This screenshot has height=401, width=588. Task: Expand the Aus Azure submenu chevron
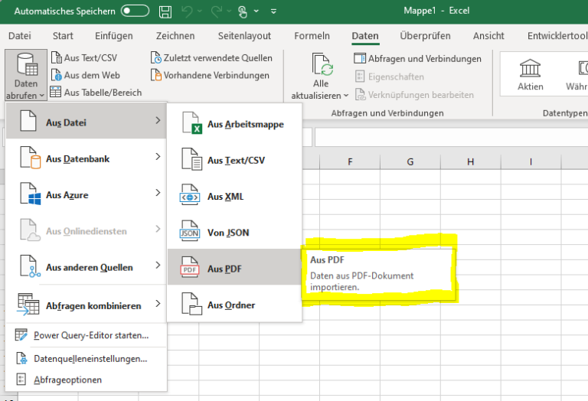point(158,193)
